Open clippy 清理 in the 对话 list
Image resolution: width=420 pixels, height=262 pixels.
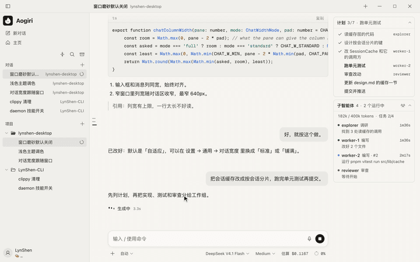click(44, 101)
